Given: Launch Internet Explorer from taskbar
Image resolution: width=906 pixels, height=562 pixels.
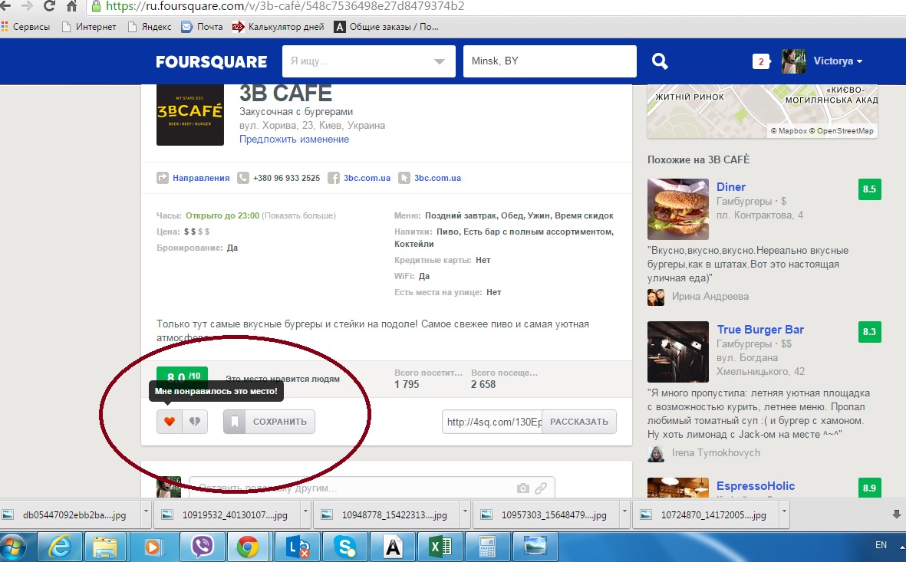Looking at the screenshot, I should coord(60,547).
